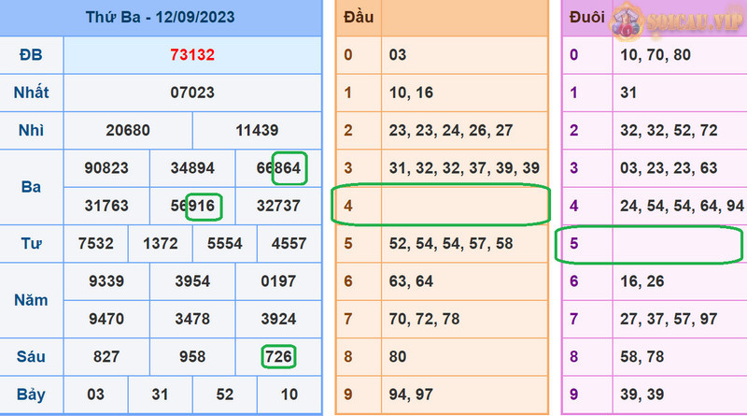This screenshot has height=416, width=747.
Task: Click the special prize number 73132
Action: pos(192,55)
